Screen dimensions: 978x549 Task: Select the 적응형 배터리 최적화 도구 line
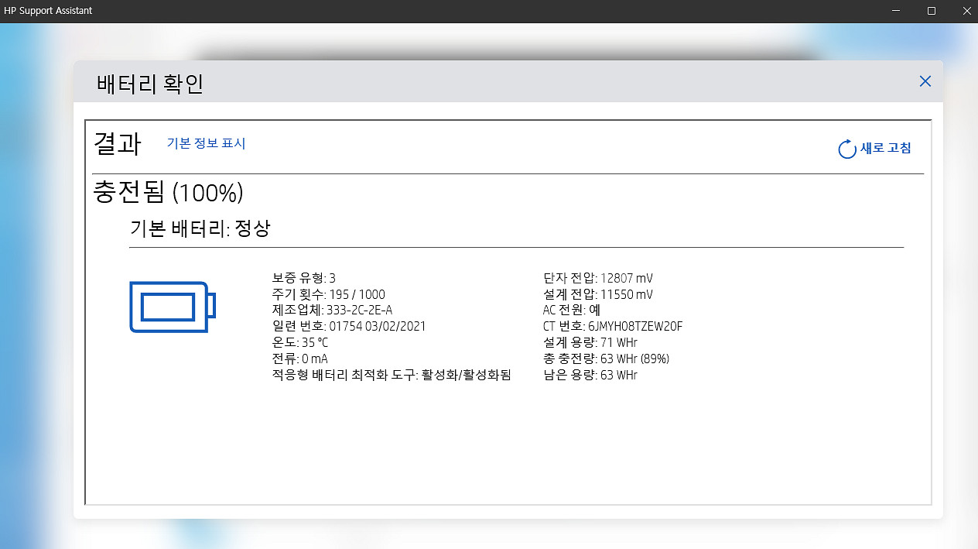click(392, 376)
